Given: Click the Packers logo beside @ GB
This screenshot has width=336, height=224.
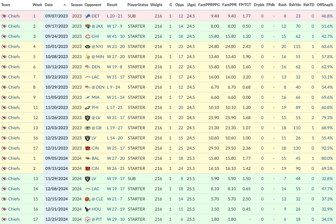Looking at the screenshot, I should pyautogui.click(x=87, y=128).
